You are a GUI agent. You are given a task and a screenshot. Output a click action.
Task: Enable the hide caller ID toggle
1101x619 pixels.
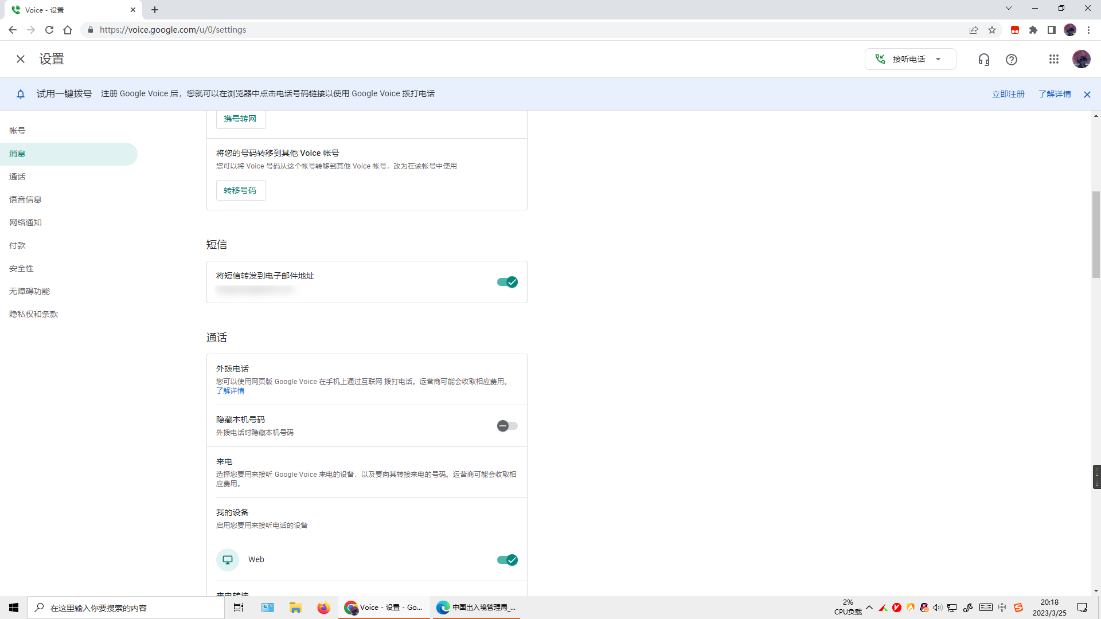click(x=507, y=426)
